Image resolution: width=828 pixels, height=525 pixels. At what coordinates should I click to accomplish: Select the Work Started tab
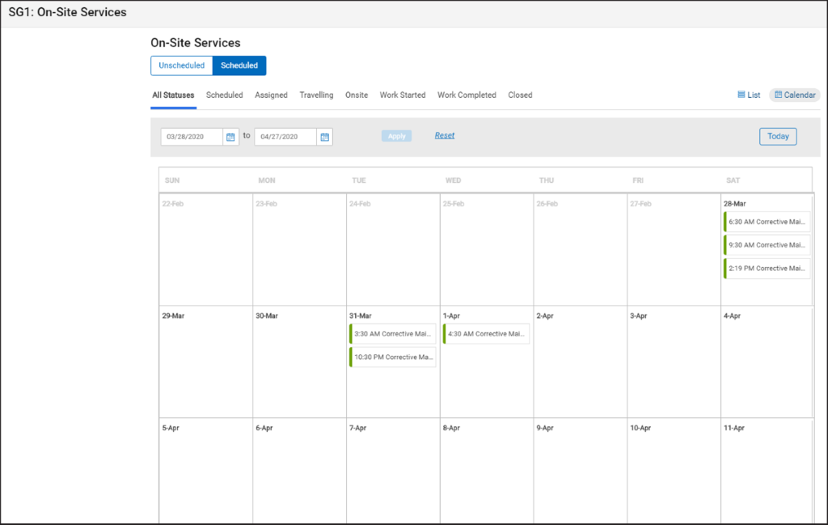pos(402,95)
